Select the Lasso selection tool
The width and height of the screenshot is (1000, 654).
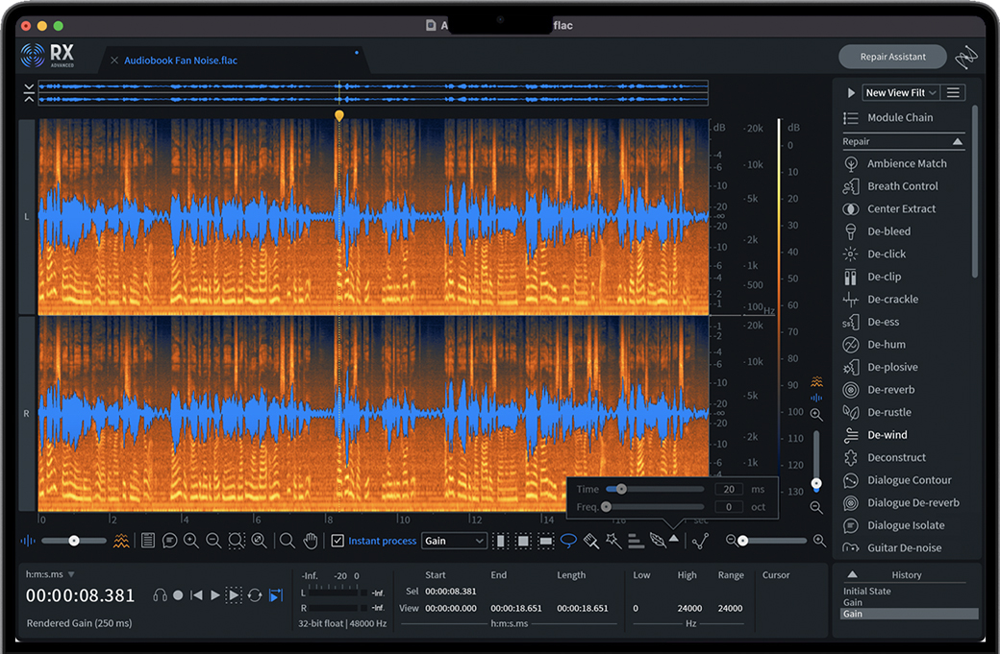tap(568, 541)
